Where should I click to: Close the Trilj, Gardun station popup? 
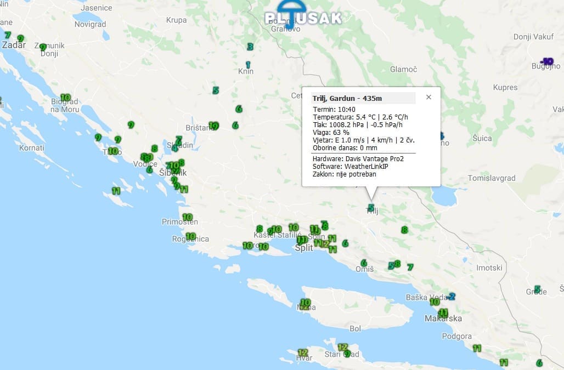coord(428,97)
